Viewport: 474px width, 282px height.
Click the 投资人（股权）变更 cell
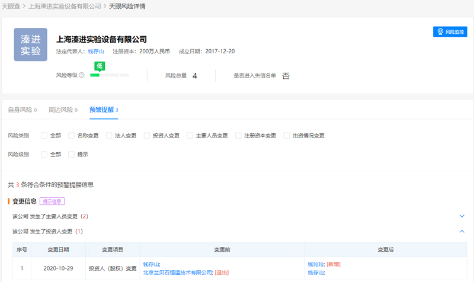point(113,268)
